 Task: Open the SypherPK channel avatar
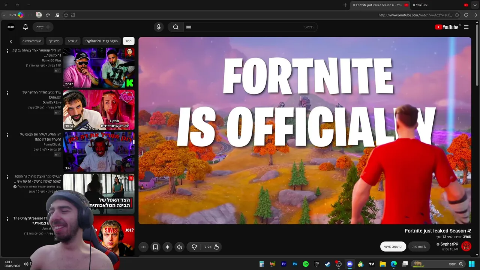(466, 246)
